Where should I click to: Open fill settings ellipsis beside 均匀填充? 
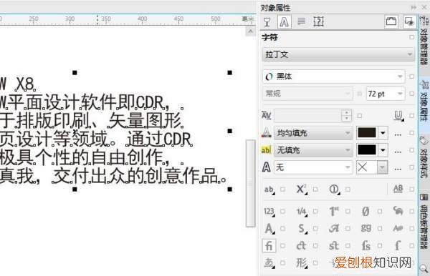(398, 134)
